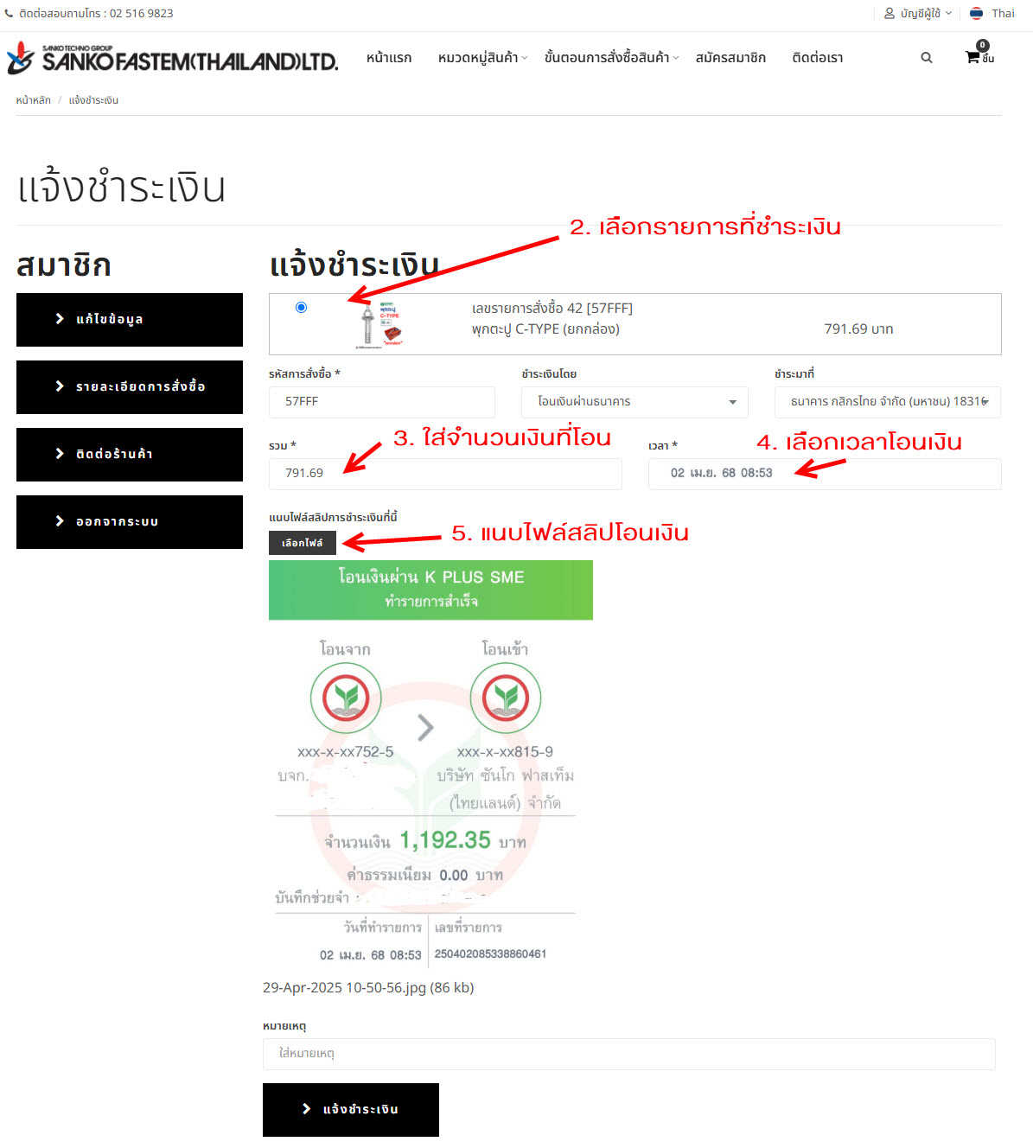Select the order 42 radio button
The width and height of the screenshot is (1033, 1148).
(301, 307)
